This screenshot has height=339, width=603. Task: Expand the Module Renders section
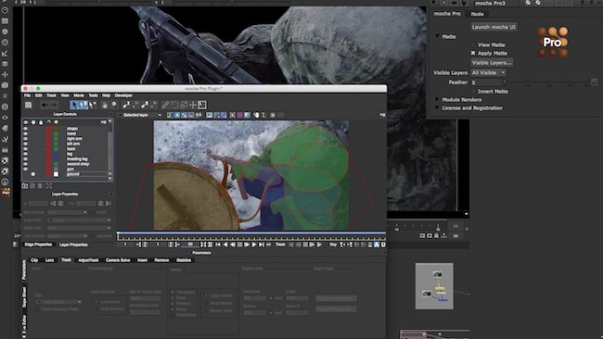(x=437, y=99)
